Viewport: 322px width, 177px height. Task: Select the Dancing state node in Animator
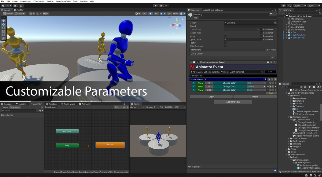[x=110, y=145]
